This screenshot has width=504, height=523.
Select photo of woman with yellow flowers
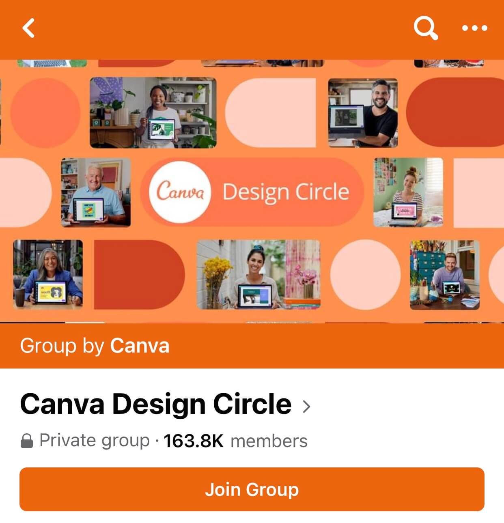point(258,274)
